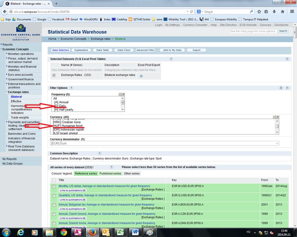
Task: Open the Currency Converter link
Action: 195,25
